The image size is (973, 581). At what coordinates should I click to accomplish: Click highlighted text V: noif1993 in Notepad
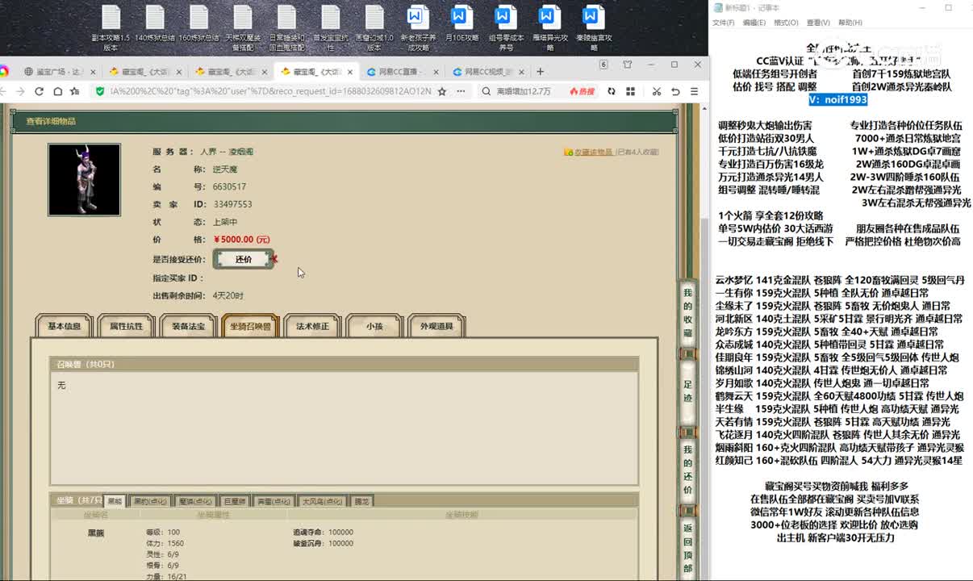tap(838, 99)
